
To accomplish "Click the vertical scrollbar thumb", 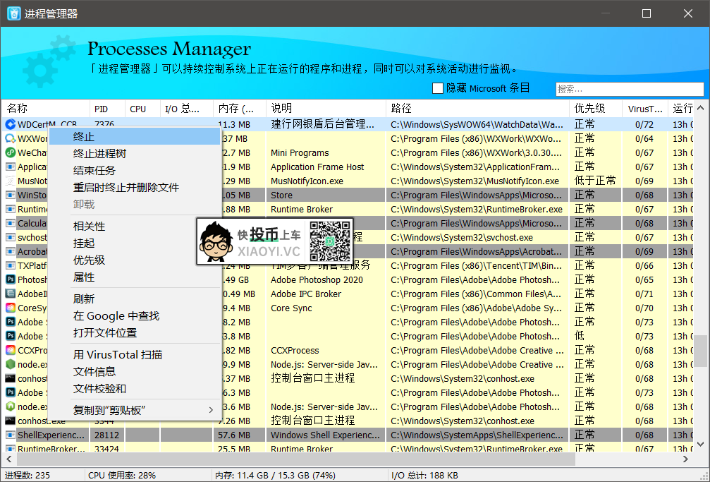I will point(701,351).
